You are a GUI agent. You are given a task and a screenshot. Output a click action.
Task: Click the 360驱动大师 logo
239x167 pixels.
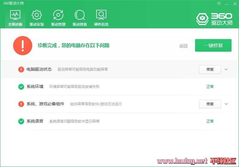click(x=214, y=19)
